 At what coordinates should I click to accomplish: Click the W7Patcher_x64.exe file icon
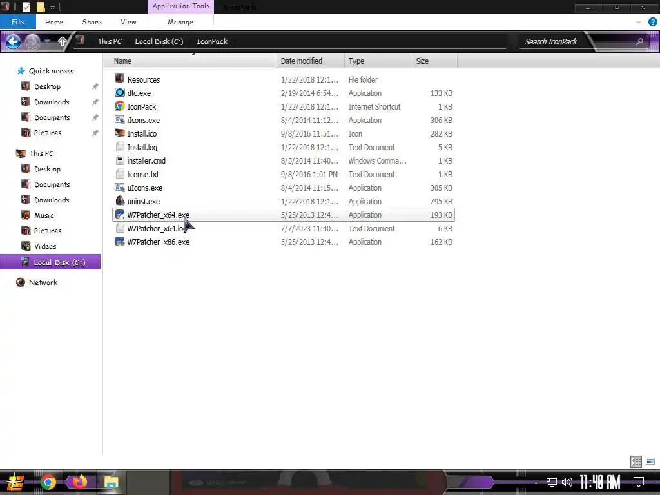(120, 214)
